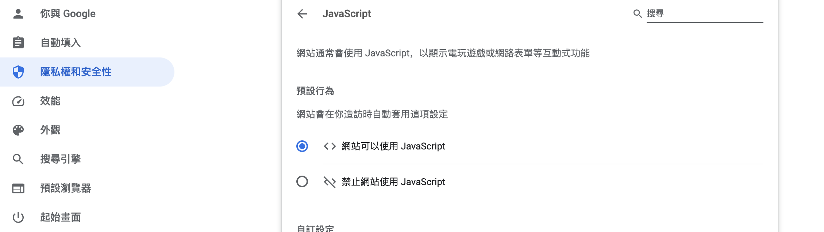Click the 搜尋 settings search field
The image size is (824, 232).
coord(704,14)
